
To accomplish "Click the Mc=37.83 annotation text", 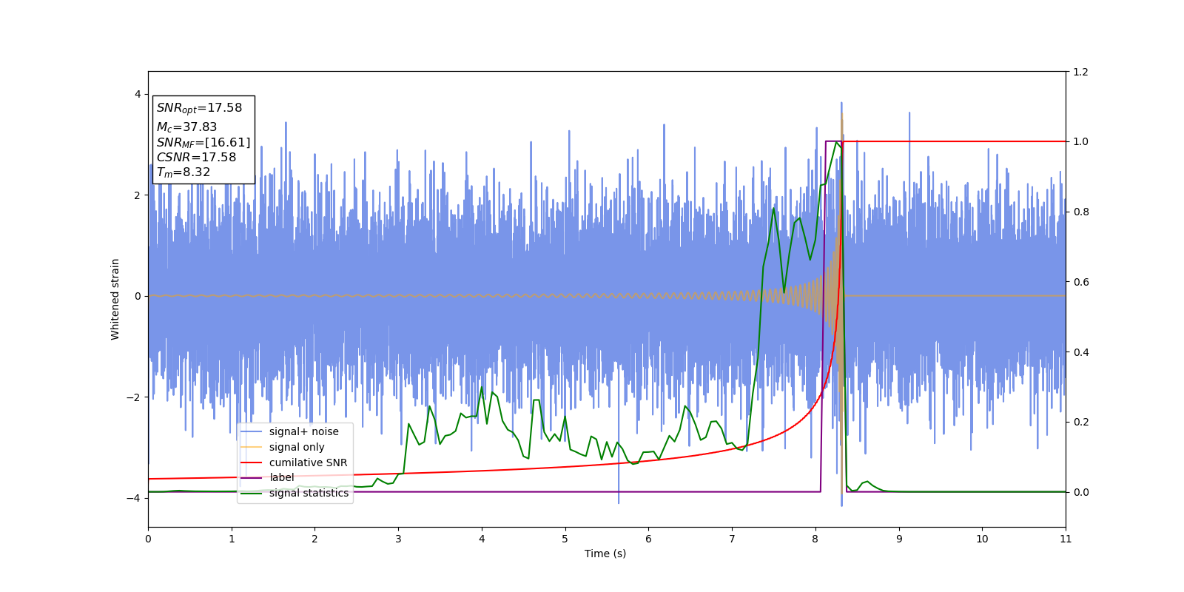I will coord(186,127).
